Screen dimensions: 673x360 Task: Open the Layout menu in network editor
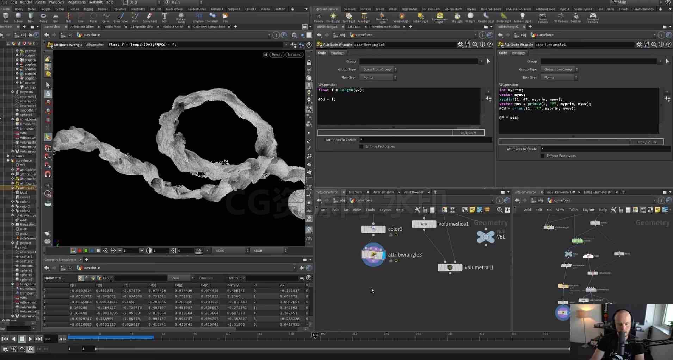385,210
